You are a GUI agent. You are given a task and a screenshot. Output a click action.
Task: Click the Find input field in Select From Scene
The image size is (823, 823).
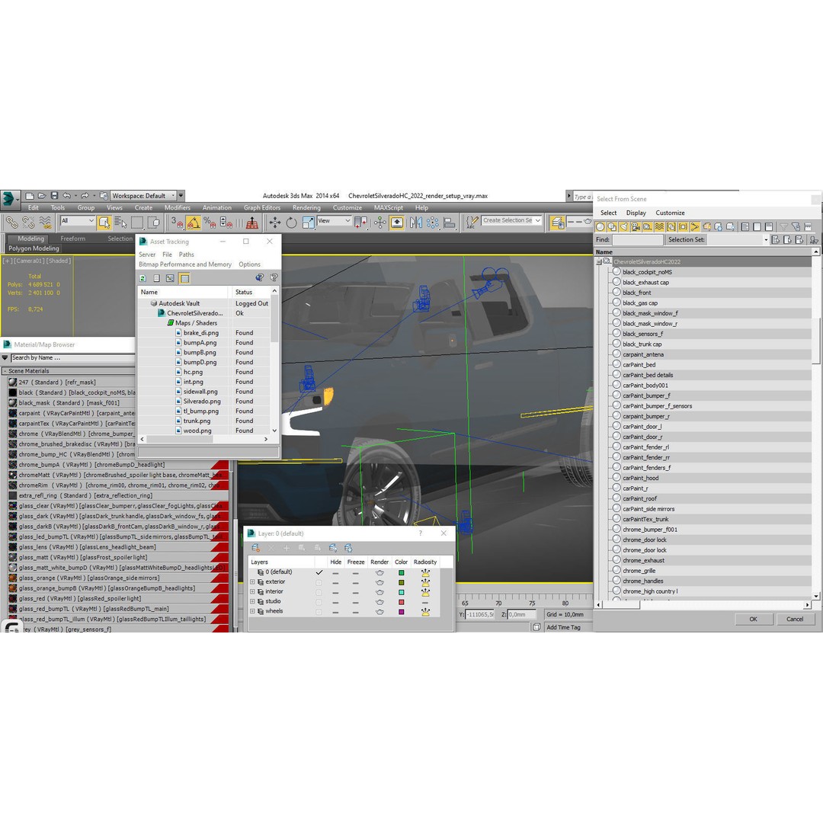[638, 240]
